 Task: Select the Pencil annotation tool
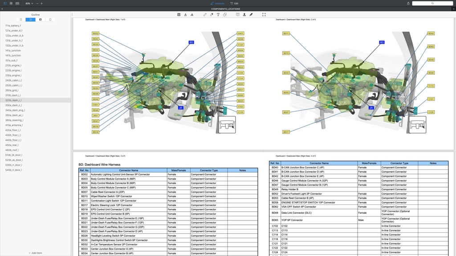click(204, 14)
